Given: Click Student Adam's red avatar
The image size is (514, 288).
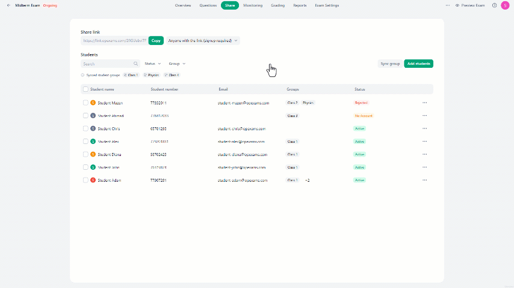Looking at the screenshot, I should pos(93,180).
